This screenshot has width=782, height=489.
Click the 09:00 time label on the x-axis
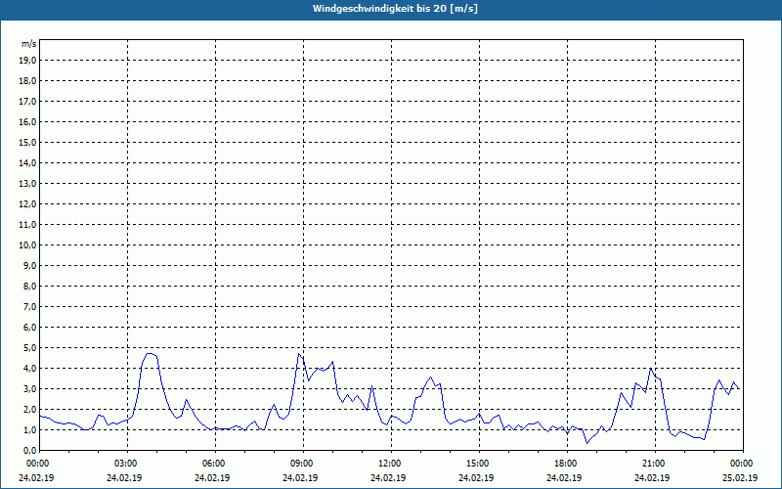click(x=303, y=464)
